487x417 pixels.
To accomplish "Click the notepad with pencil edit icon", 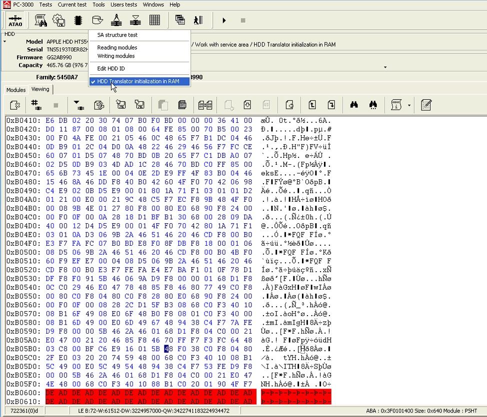I will coord(426,105).
